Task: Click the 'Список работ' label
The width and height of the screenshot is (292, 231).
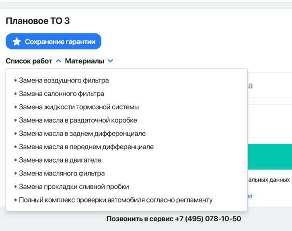Action: tap(29, 61)
